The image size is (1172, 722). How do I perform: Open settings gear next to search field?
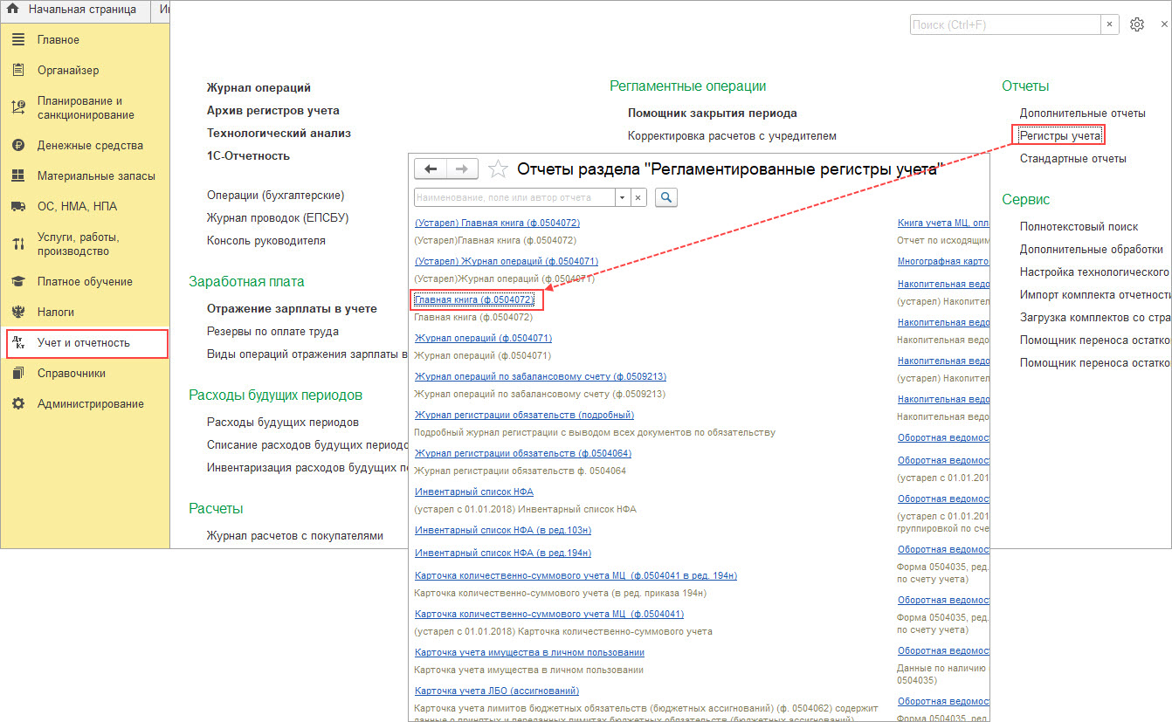click(x=1137, y=24)
